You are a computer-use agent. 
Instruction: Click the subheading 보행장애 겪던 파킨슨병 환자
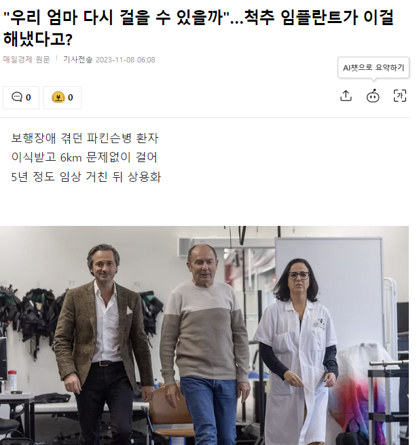85,138
